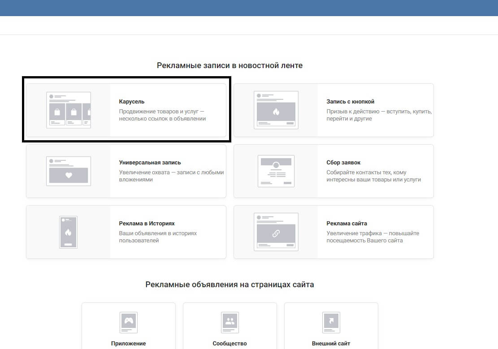Choose the Запись с кнопкой title
The height and width of the screenshot is (349, 498).
click(x=351, y=102)
